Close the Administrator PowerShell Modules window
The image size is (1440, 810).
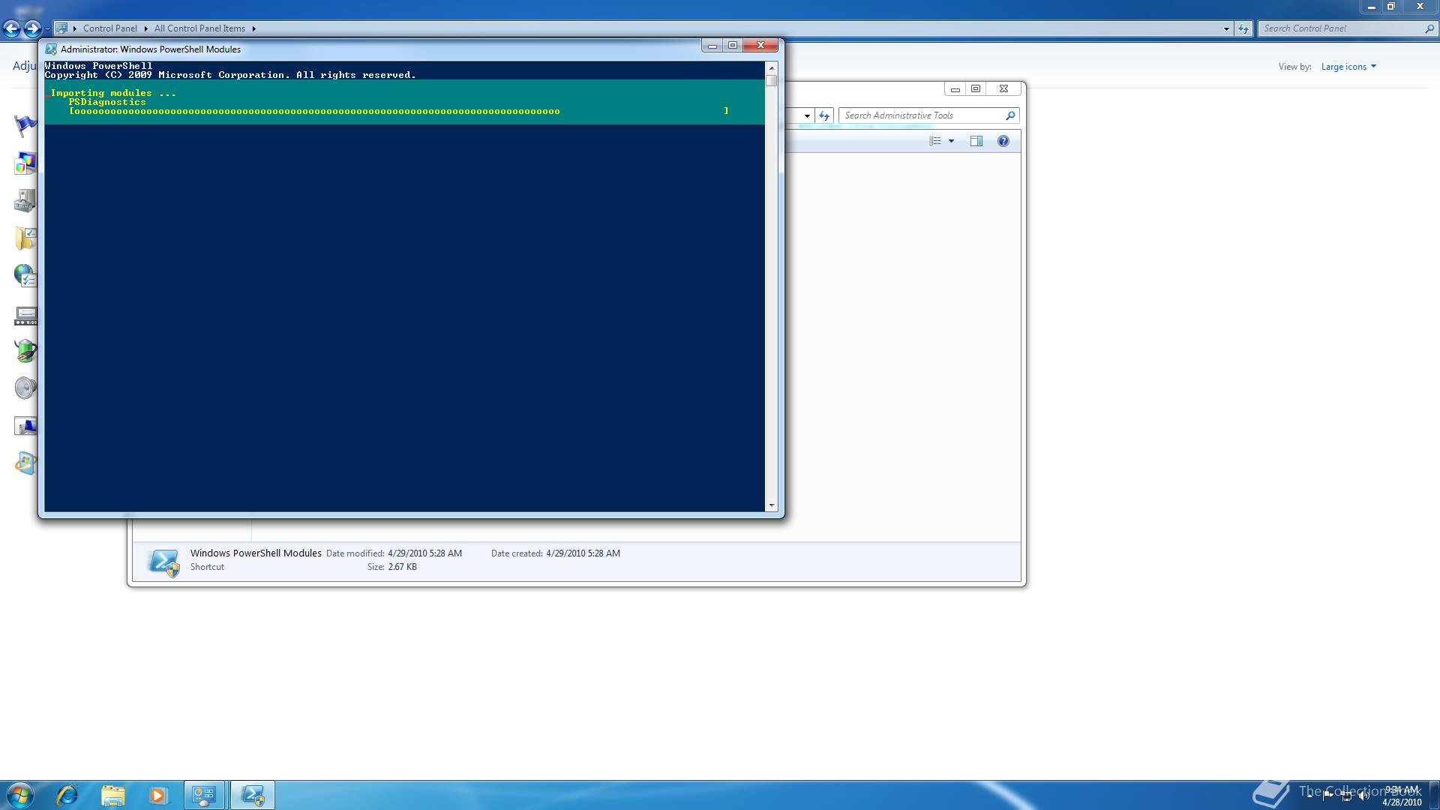coord(760,46)
